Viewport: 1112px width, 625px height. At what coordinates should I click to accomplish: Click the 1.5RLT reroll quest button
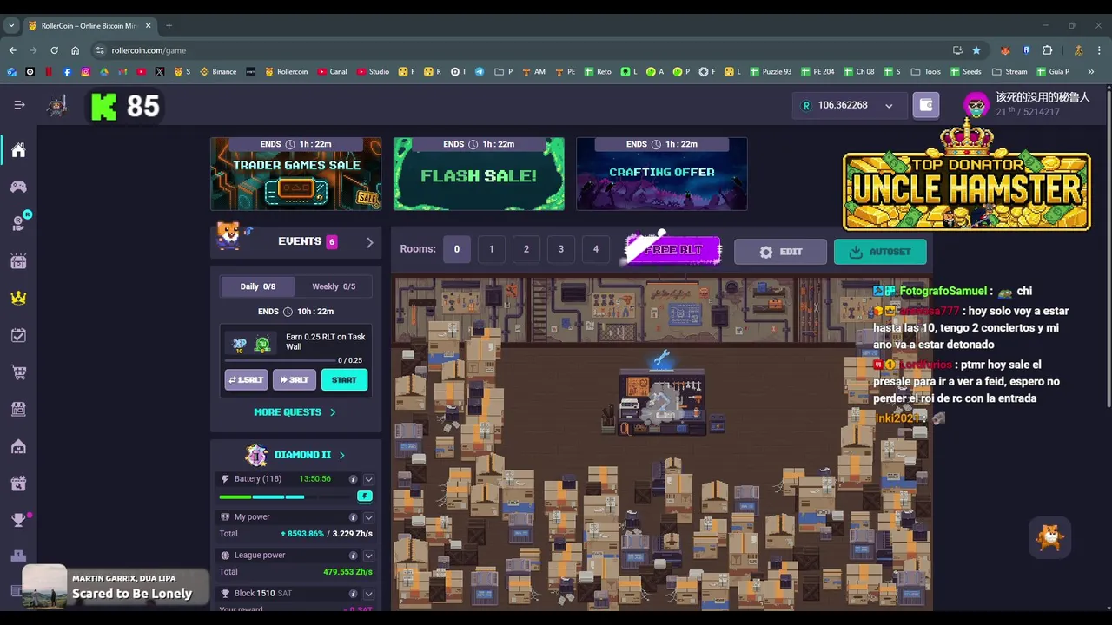coord(246,380)
